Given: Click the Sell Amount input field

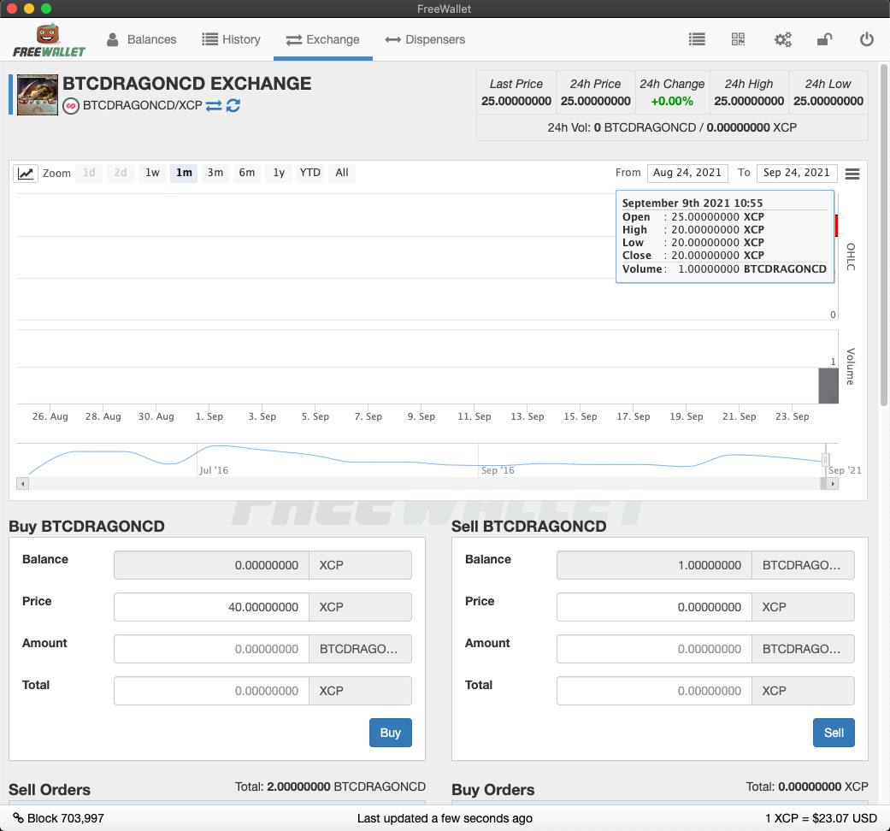Looking at the screenshot, I should pyautogui.click(x=654, y=649).
